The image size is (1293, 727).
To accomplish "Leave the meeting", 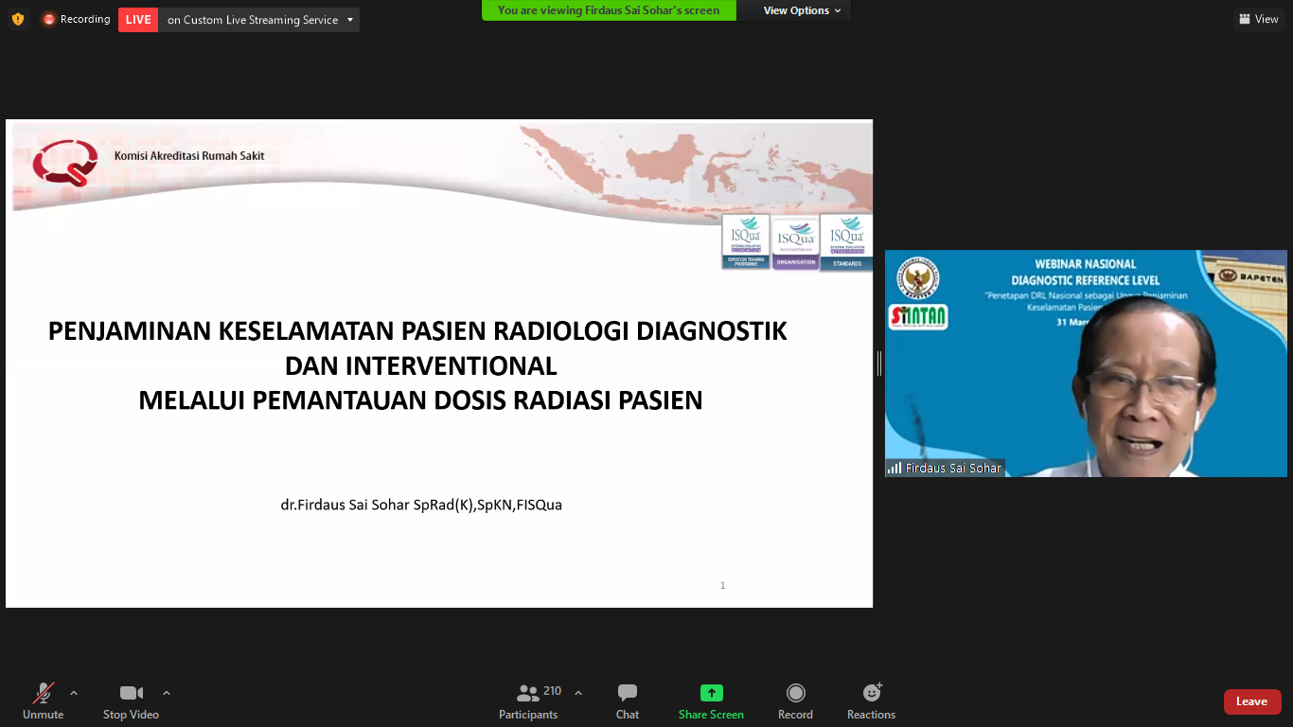I will (1251, 701).
